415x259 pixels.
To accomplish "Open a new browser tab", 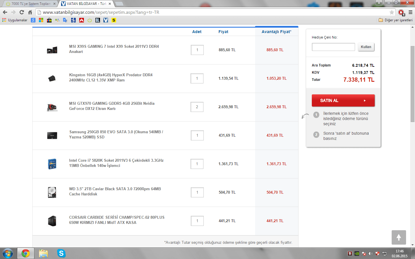I will (119, 4).
